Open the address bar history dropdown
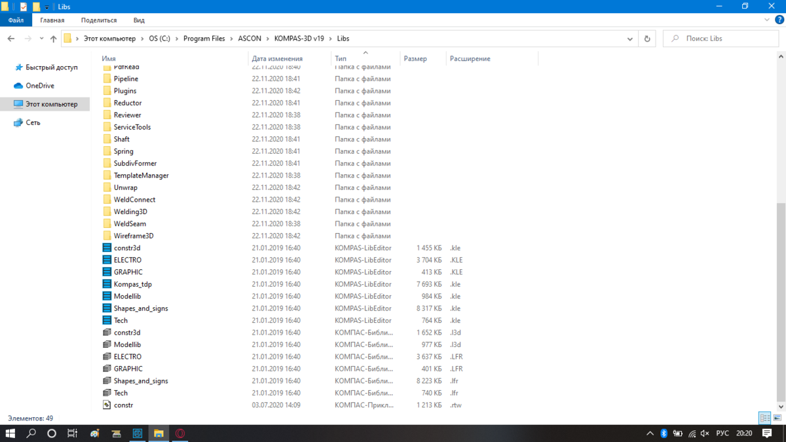This screenshot has height=442, width=786. (x=630, y=39)
